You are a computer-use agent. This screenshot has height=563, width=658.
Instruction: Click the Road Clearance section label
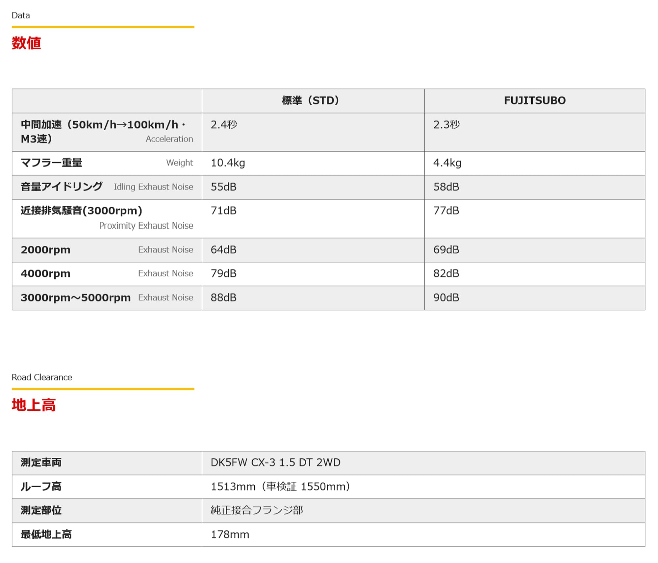[x=42, y=377]
